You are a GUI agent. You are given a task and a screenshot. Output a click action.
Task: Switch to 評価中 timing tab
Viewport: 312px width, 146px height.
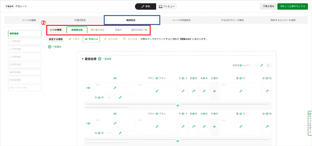118,30
